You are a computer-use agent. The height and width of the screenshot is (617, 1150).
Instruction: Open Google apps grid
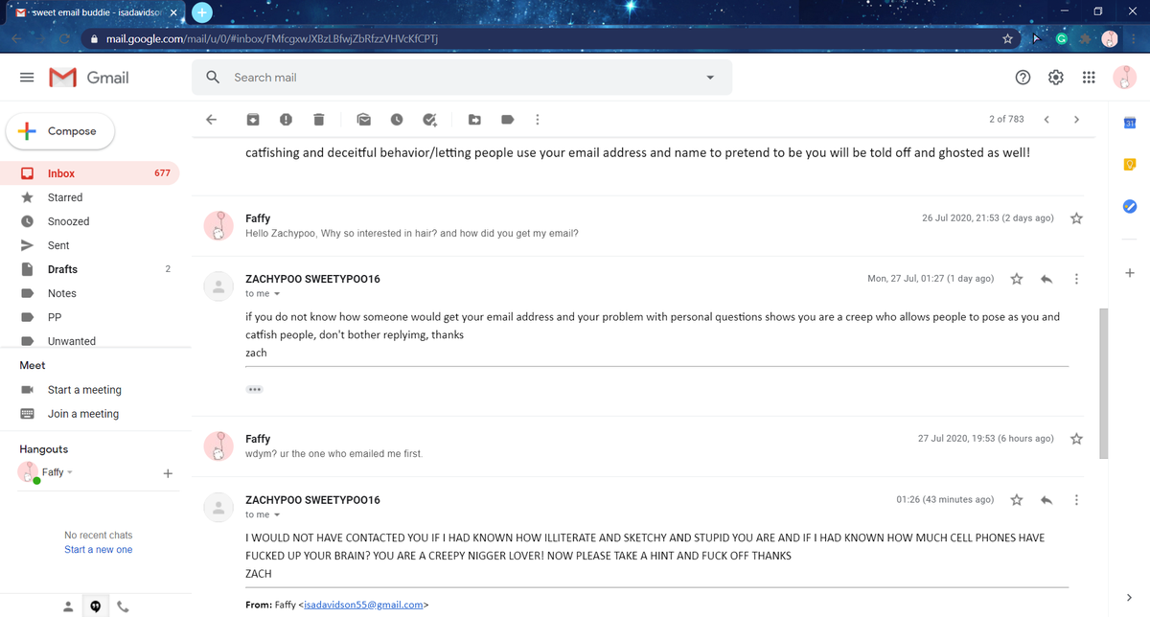coord(1089,78)
